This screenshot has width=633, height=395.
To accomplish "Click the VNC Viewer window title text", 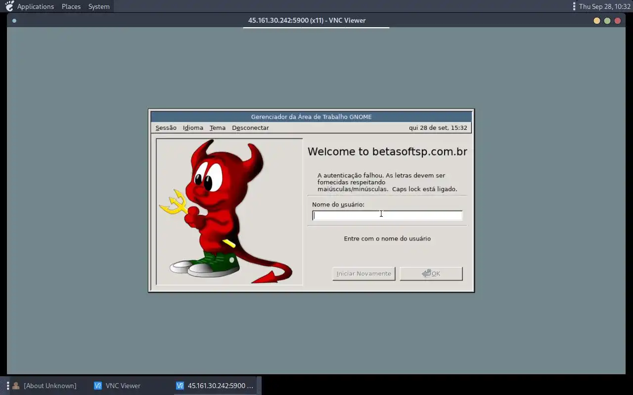I will coord(307,20).
